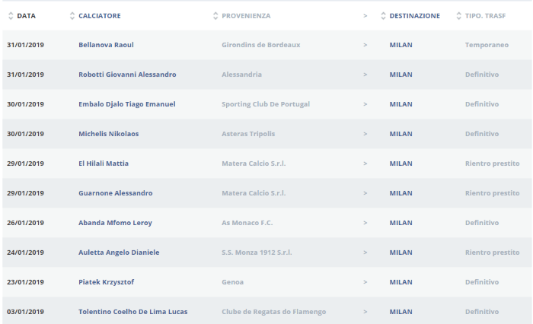Viewport: 533px width, 324px height.
Task: Click Tolentino Coelho De Lima Lucas
Action: coord(132,312)
